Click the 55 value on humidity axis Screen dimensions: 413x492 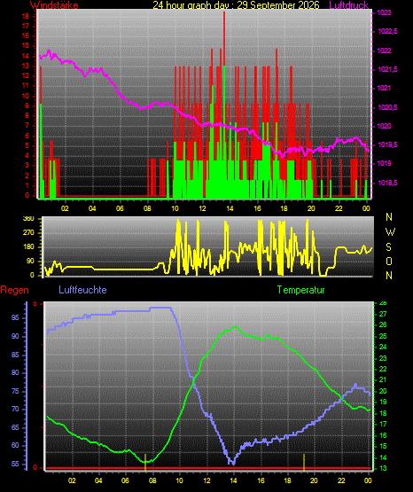(15, 464)
